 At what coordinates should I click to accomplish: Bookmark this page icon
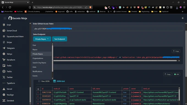point(30,7)
